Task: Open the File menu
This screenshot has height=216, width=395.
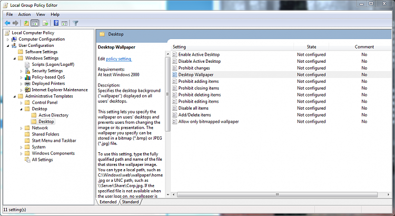Action: (9, 14)
